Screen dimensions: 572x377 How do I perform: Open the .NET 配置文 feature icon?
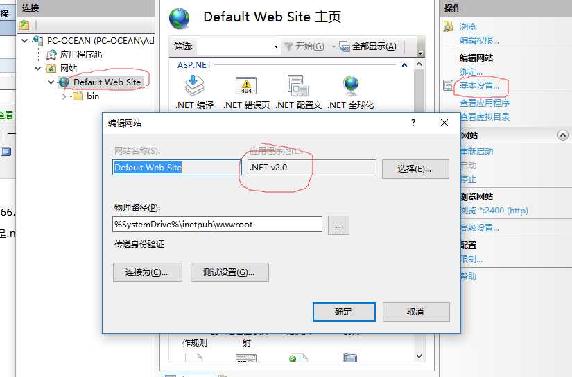(x=298, y=85)
